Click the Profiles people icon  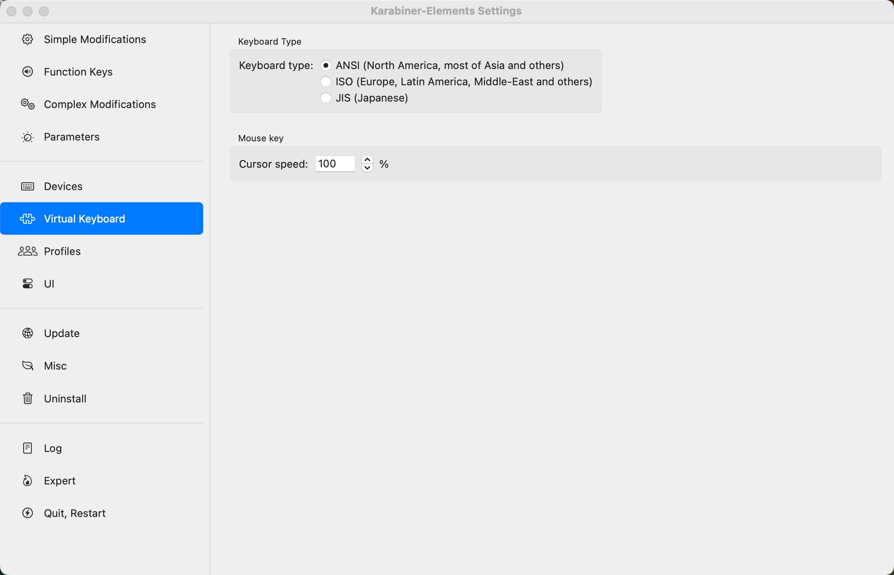[28, 251]
